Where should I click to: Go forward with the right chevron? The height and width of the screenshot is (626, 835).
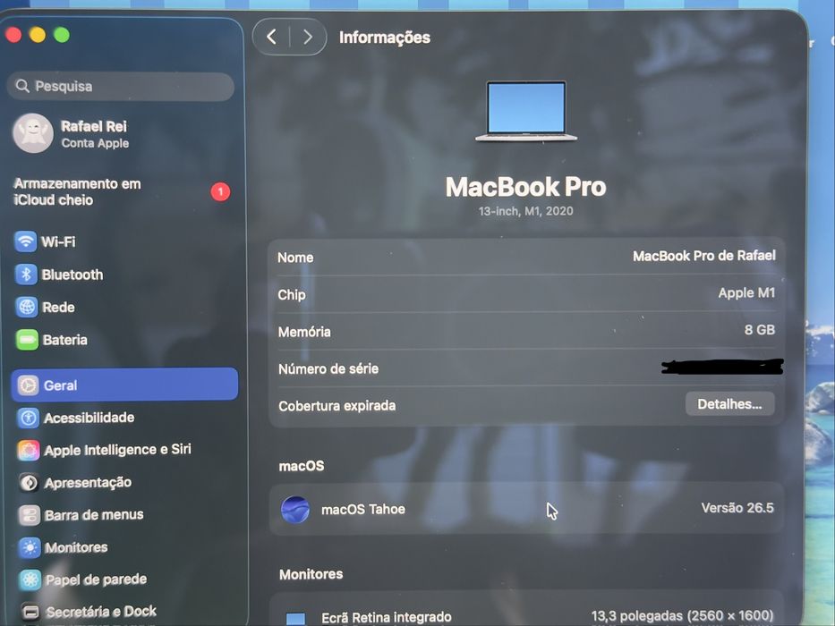[x=308, y=37]
